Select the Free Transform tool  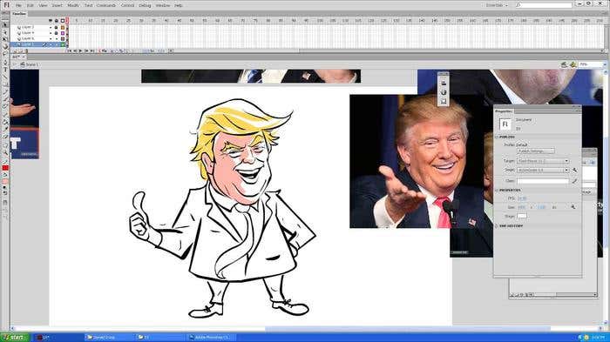[5, 39]
